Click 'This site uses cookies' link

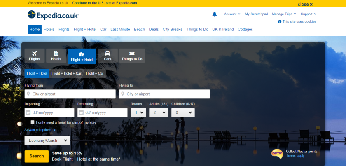pos(299,22)
